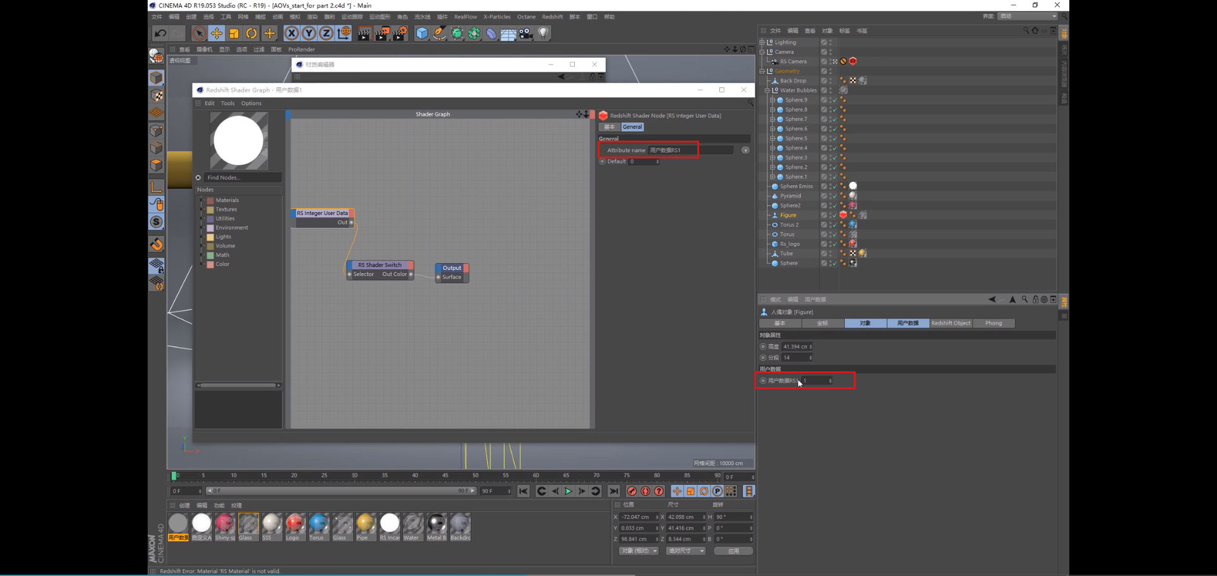1217x576 pixels.
Task: Click the Light bulb icon in toolbar
Action: pyautogui.click(x=543, y=34)
